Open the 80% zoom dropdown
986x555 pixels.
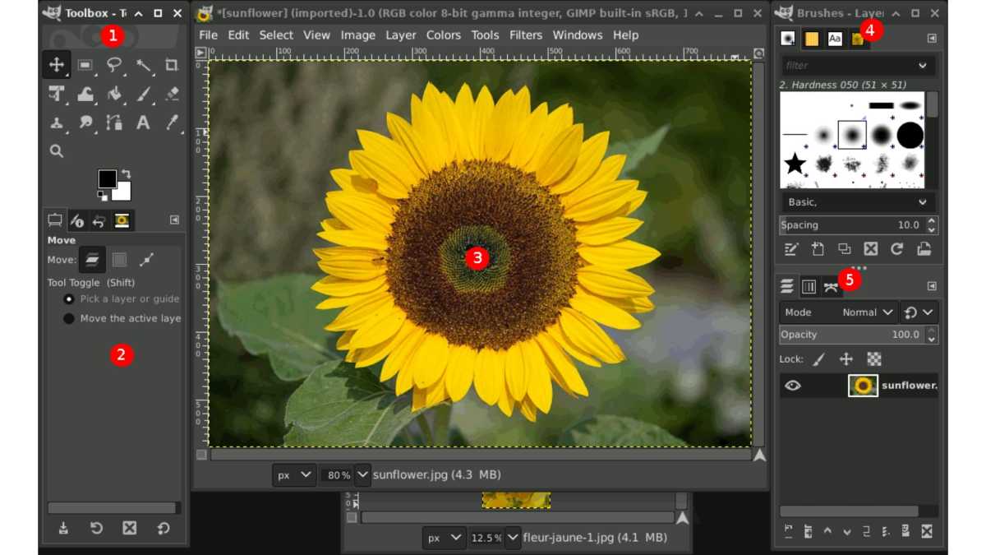(x=362, y=474)
